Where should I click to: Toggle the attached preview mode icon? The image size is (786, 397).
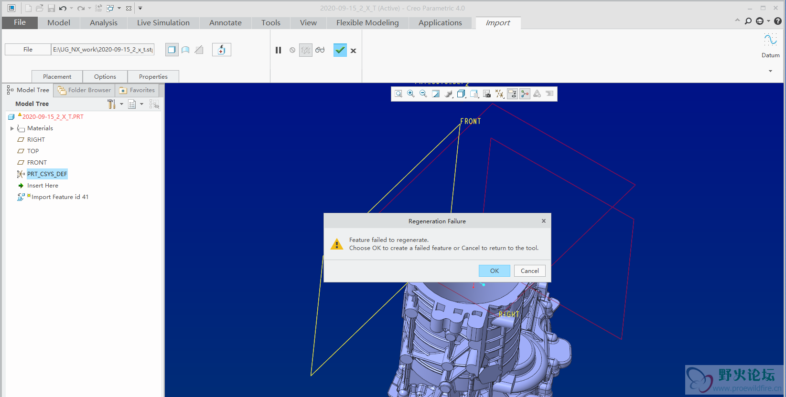pos(306,50)
